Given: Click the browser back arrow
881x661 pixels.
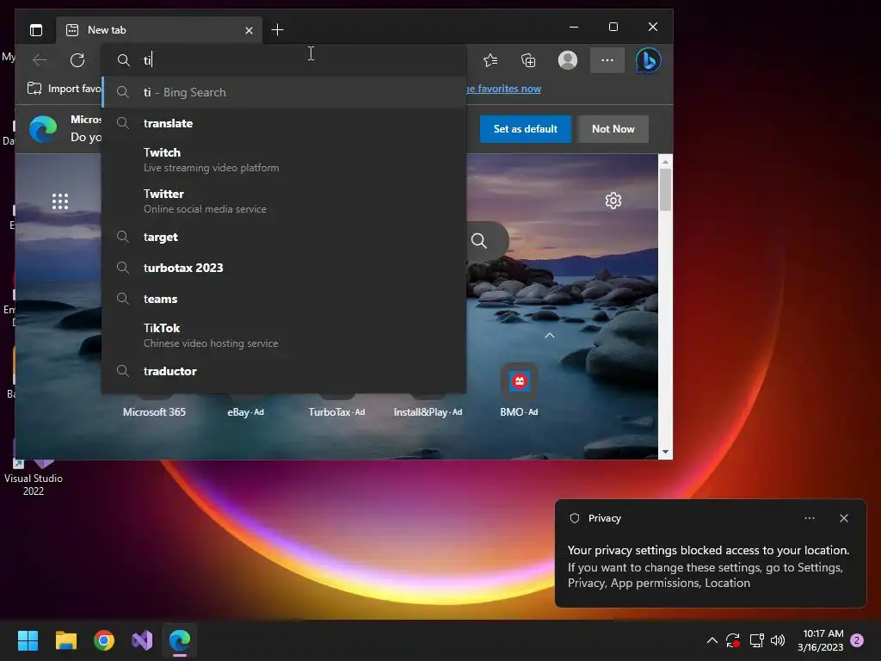Looking at the screenshot, I should coord(40,60).
